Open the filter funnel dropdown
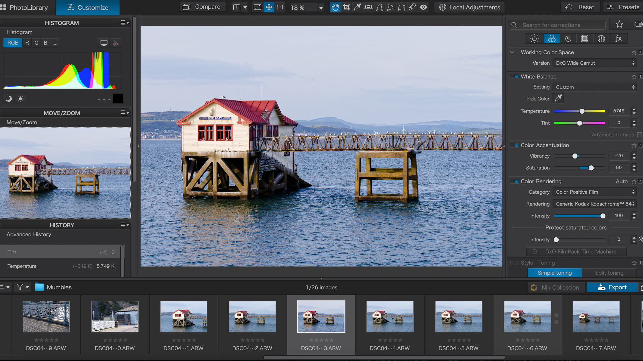 tap(23, 287)
